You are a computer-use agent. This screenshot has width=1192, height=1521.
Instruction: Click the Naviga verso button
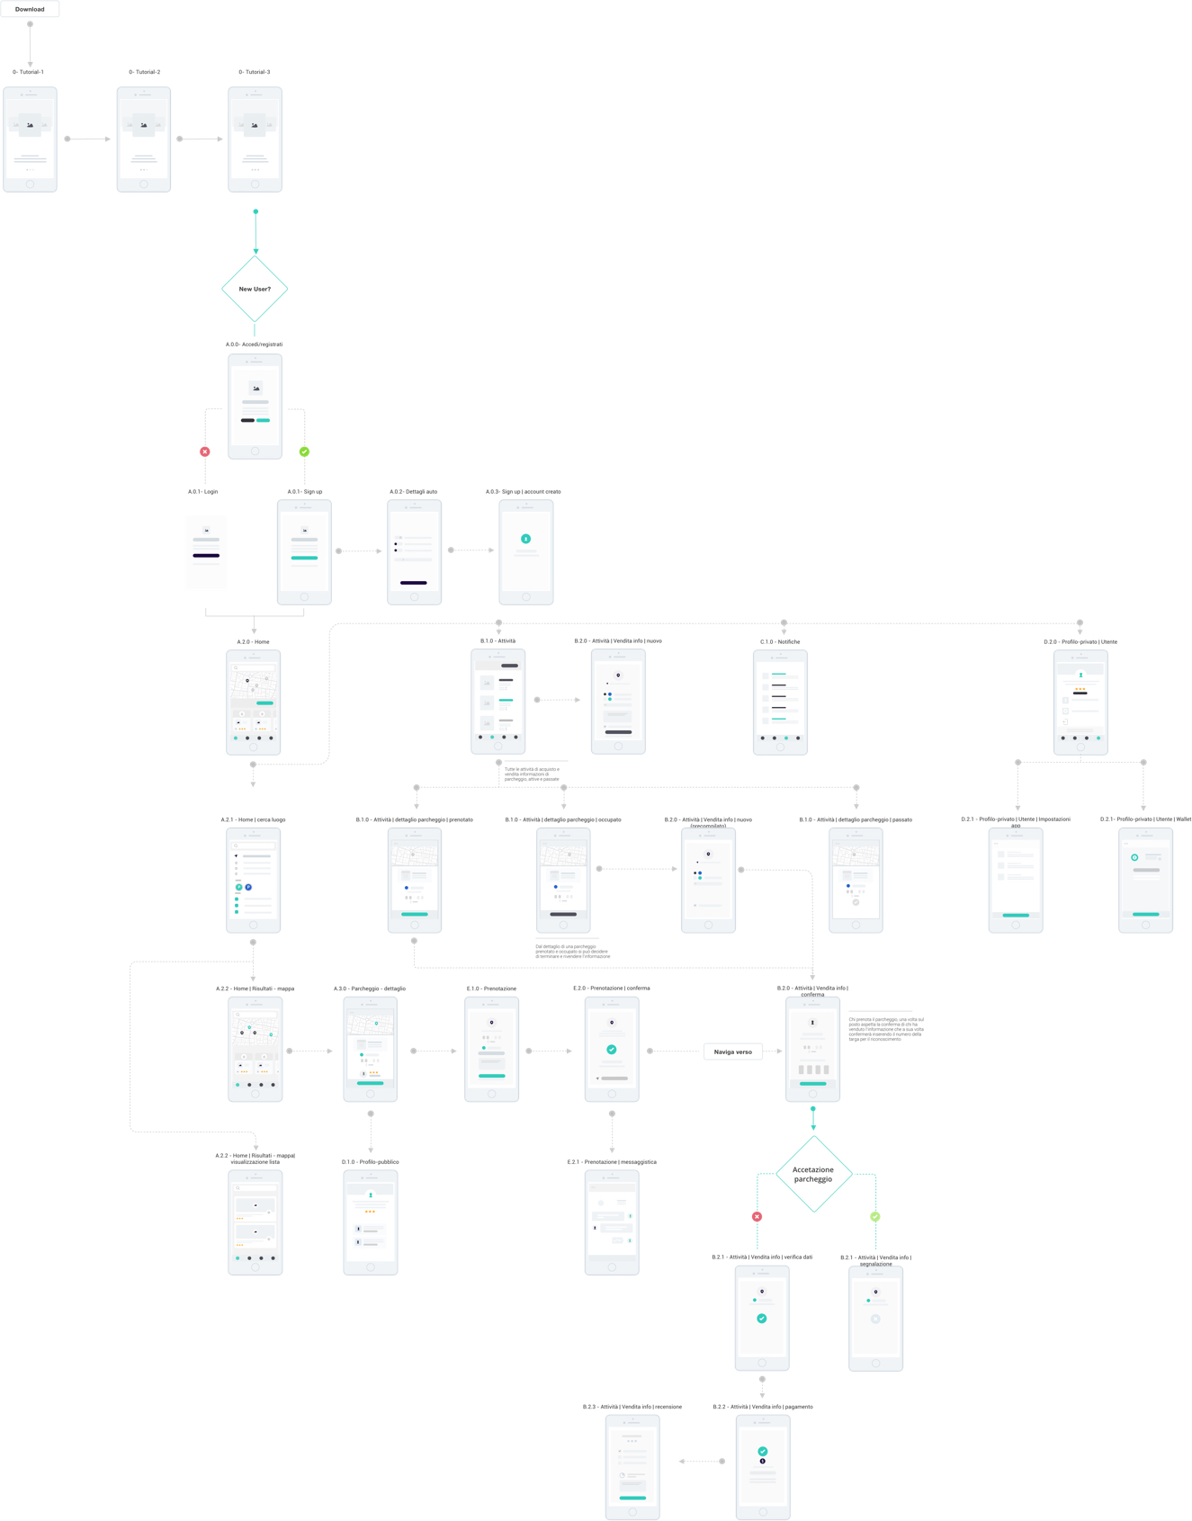pos(732,1051)
